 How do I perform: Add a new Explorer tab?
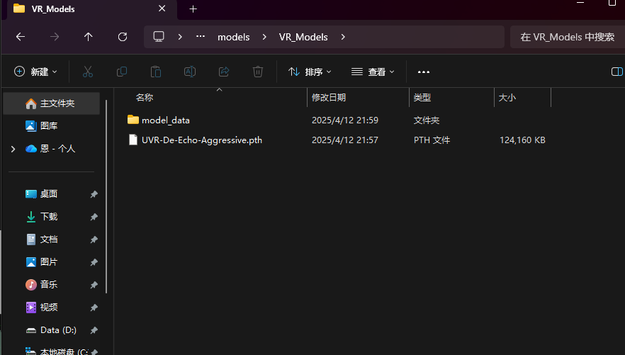tap(193, 9)
